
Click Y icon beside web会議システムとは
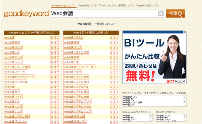117,87
